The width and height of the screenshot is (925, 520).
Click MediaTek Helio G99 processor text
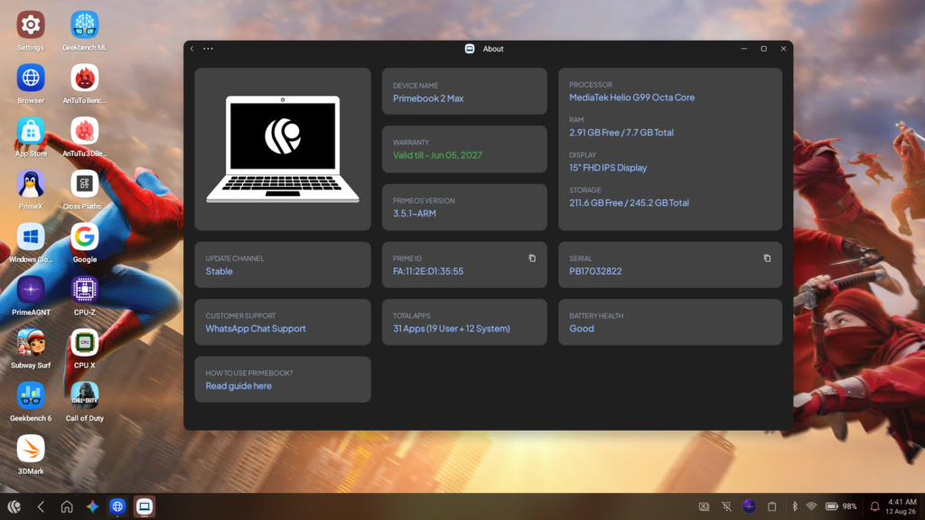pos(631,97)
